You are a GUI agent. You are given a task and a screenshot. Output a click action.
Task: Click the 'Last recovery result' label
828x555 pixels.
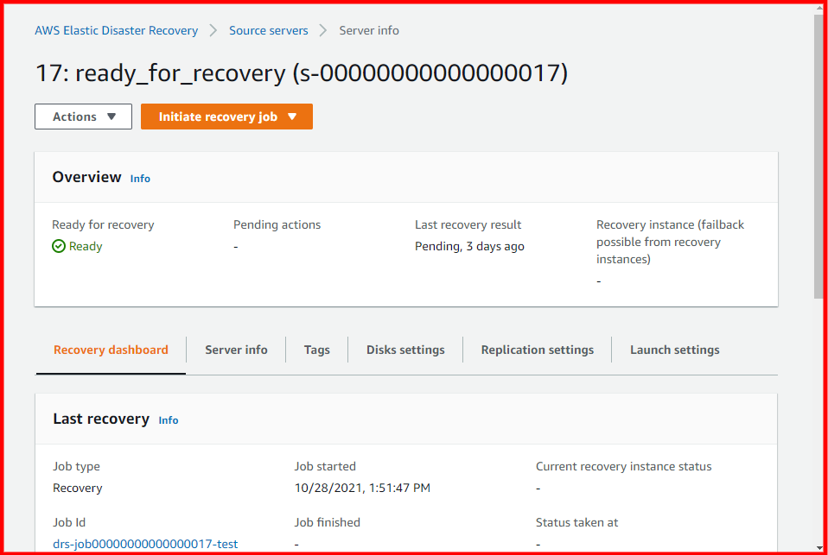468,224
